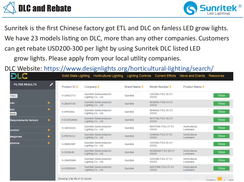
Task: Expand the Requirements Version filter
Action: click(x=49, y=120)
